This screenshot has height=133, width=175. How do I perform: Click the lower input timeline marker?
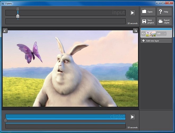point(18,16)
